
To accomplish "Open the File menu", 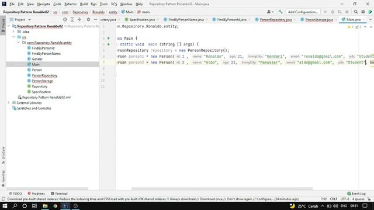I will [12, 4].
